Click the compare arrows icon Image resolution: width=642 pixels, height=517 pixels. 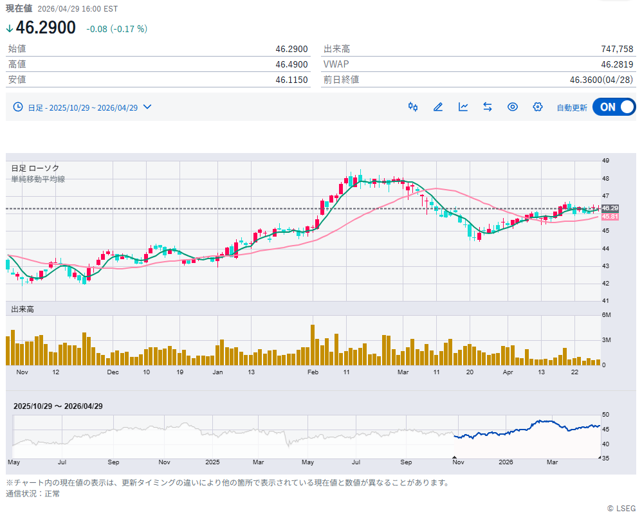click(x=488, y=107)
